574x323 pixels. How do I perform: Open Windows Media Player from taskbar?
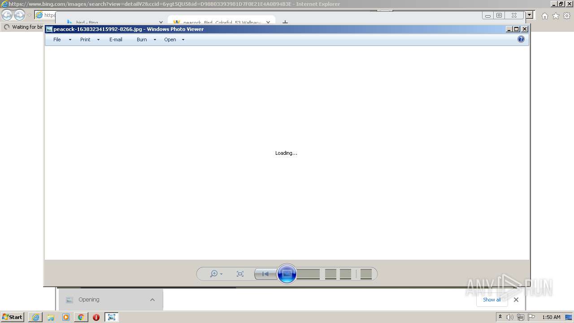pyautogui.click(x=66, y=317)
